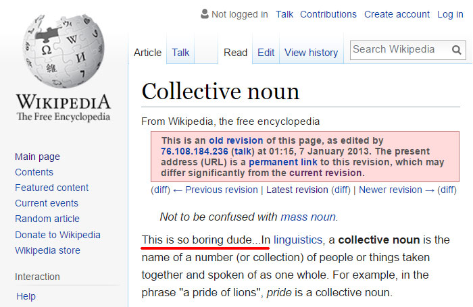The width and height of the screenshot is (473, 307).
Task: Open the Article tab
Action: [147, 53]
